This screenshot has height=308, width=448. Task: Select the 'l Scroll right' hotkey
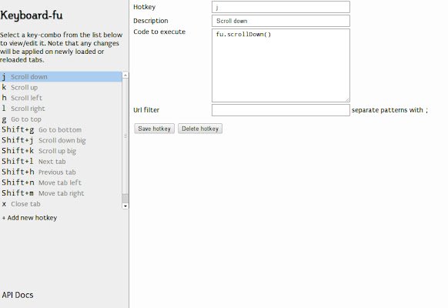pyautogui.click(x=61, y=109)
